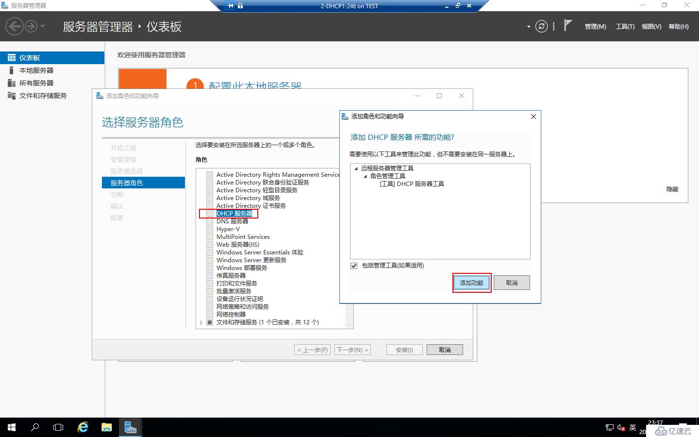Click the 本地服务器 sidebar icon

[12, 70]
